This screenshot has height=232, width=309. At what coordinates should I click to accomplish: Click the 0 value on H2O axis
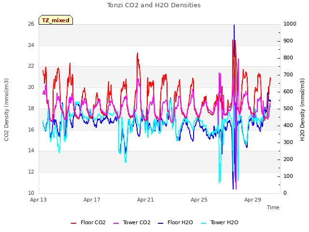285,193
